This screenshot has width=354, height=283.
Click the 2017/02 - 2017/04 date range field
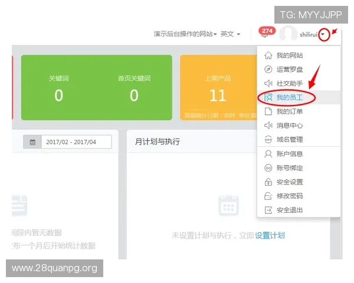click(76, 142)
